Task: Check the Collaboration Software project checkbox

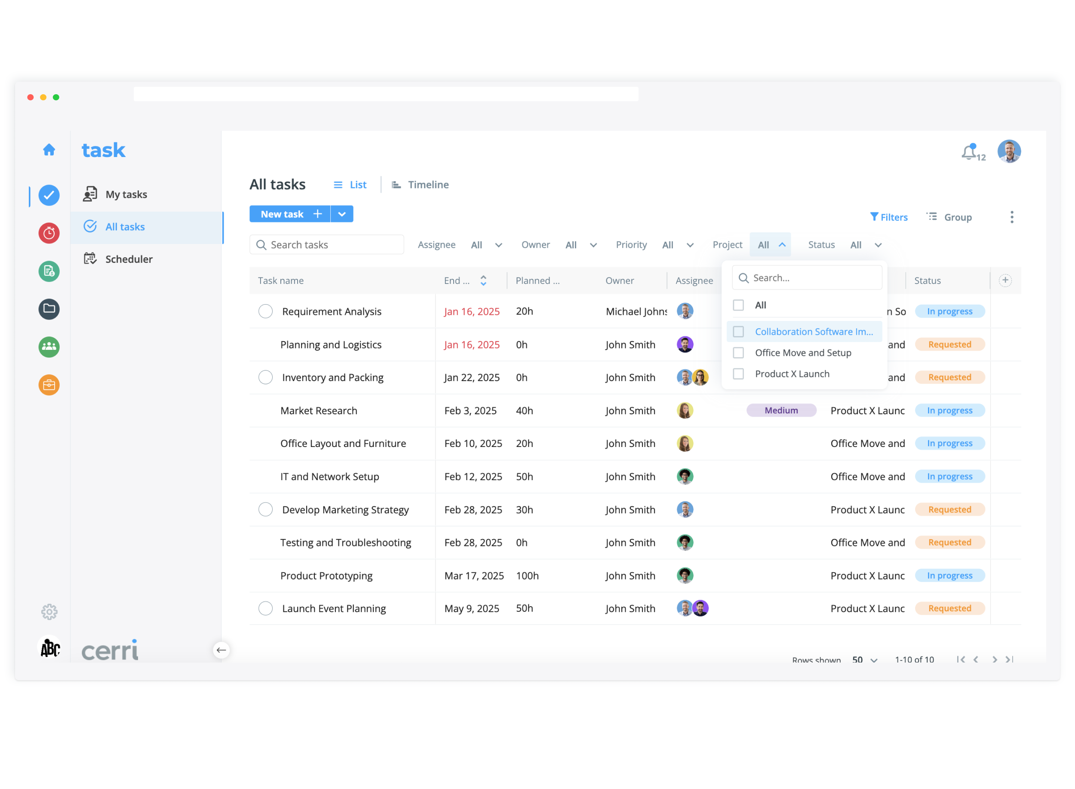Action: point(739,332)
